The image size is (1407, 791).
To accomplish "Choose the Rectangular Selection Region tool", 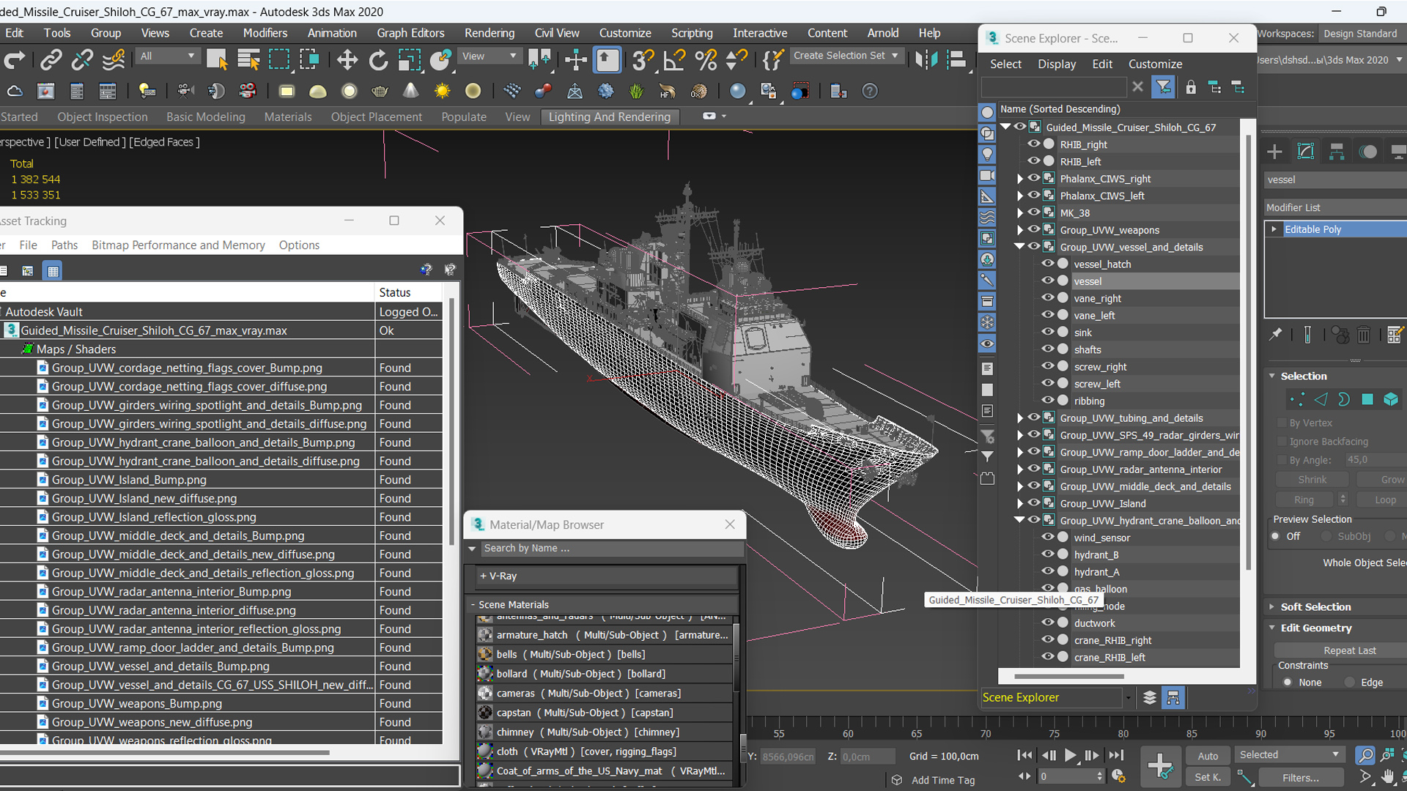I will pos(279,60).
